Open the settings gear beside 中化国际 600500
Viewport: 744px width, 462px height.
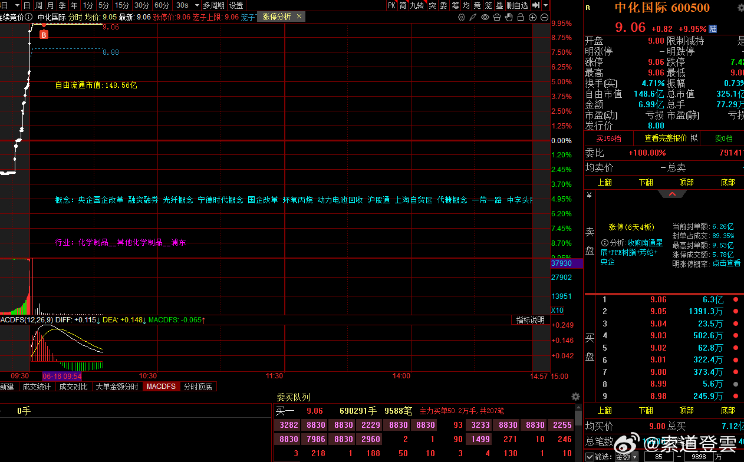tap(740, 8)
